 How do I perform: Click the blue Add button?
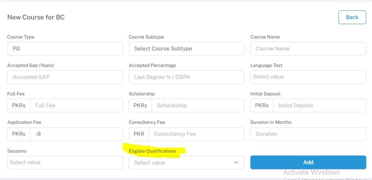(x=308, y=162)
